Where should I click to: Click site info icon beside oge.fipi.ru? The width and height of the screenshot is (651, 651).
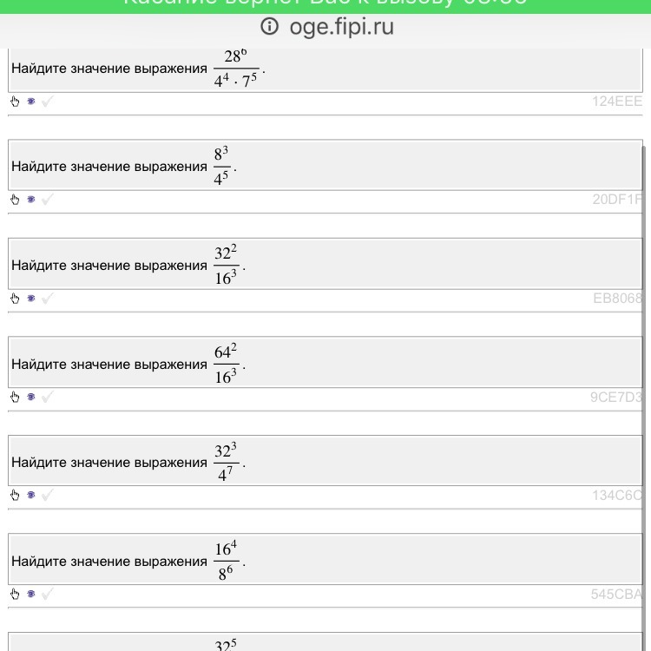click(x=270, y=27)
